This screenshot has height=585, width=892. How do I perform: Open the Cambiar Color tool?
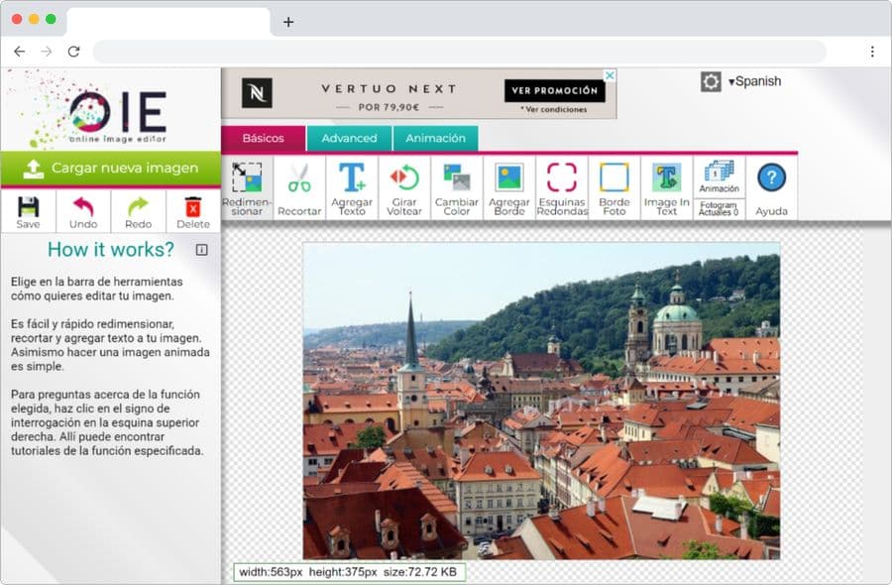457,187
